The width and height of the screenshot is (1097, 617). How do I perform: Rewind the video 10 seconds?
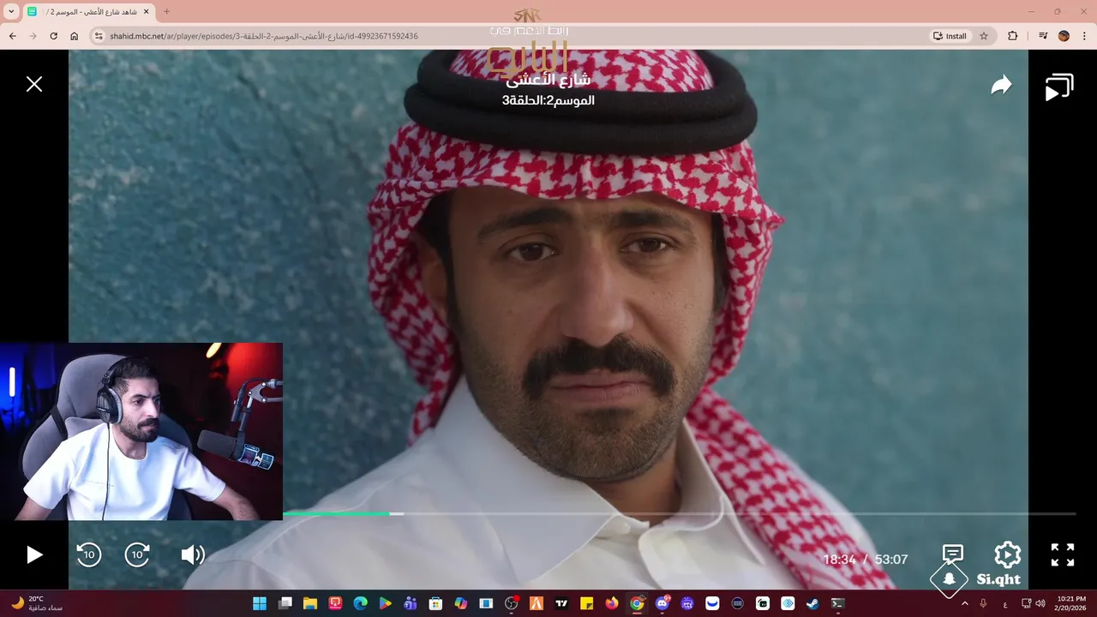88,555
